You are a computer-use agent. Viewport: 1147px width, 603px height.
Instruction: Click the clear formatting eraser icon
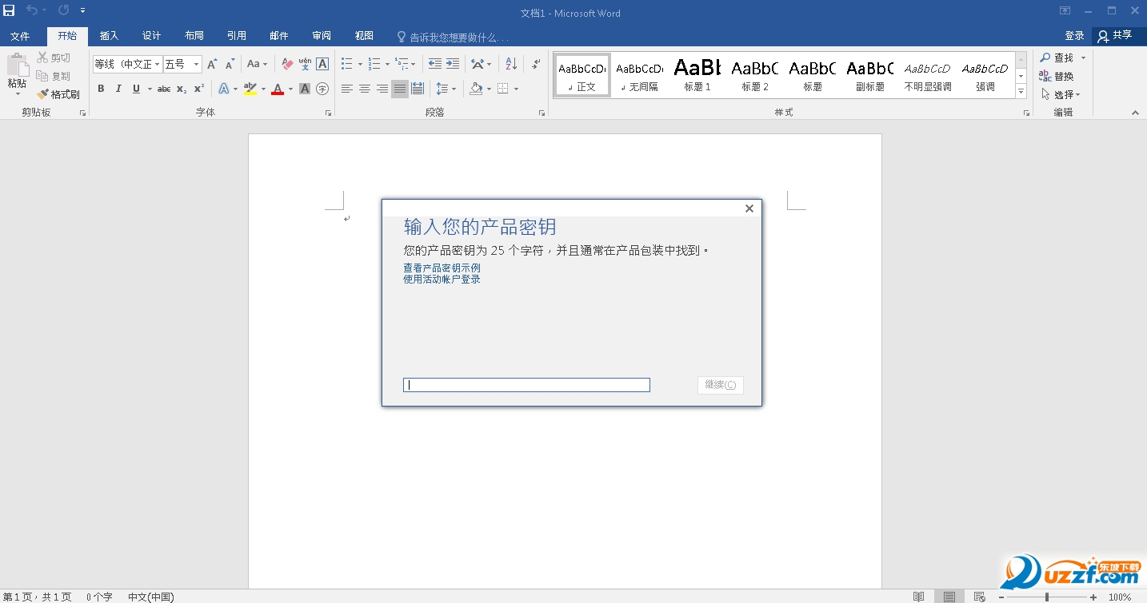point(287,64)
